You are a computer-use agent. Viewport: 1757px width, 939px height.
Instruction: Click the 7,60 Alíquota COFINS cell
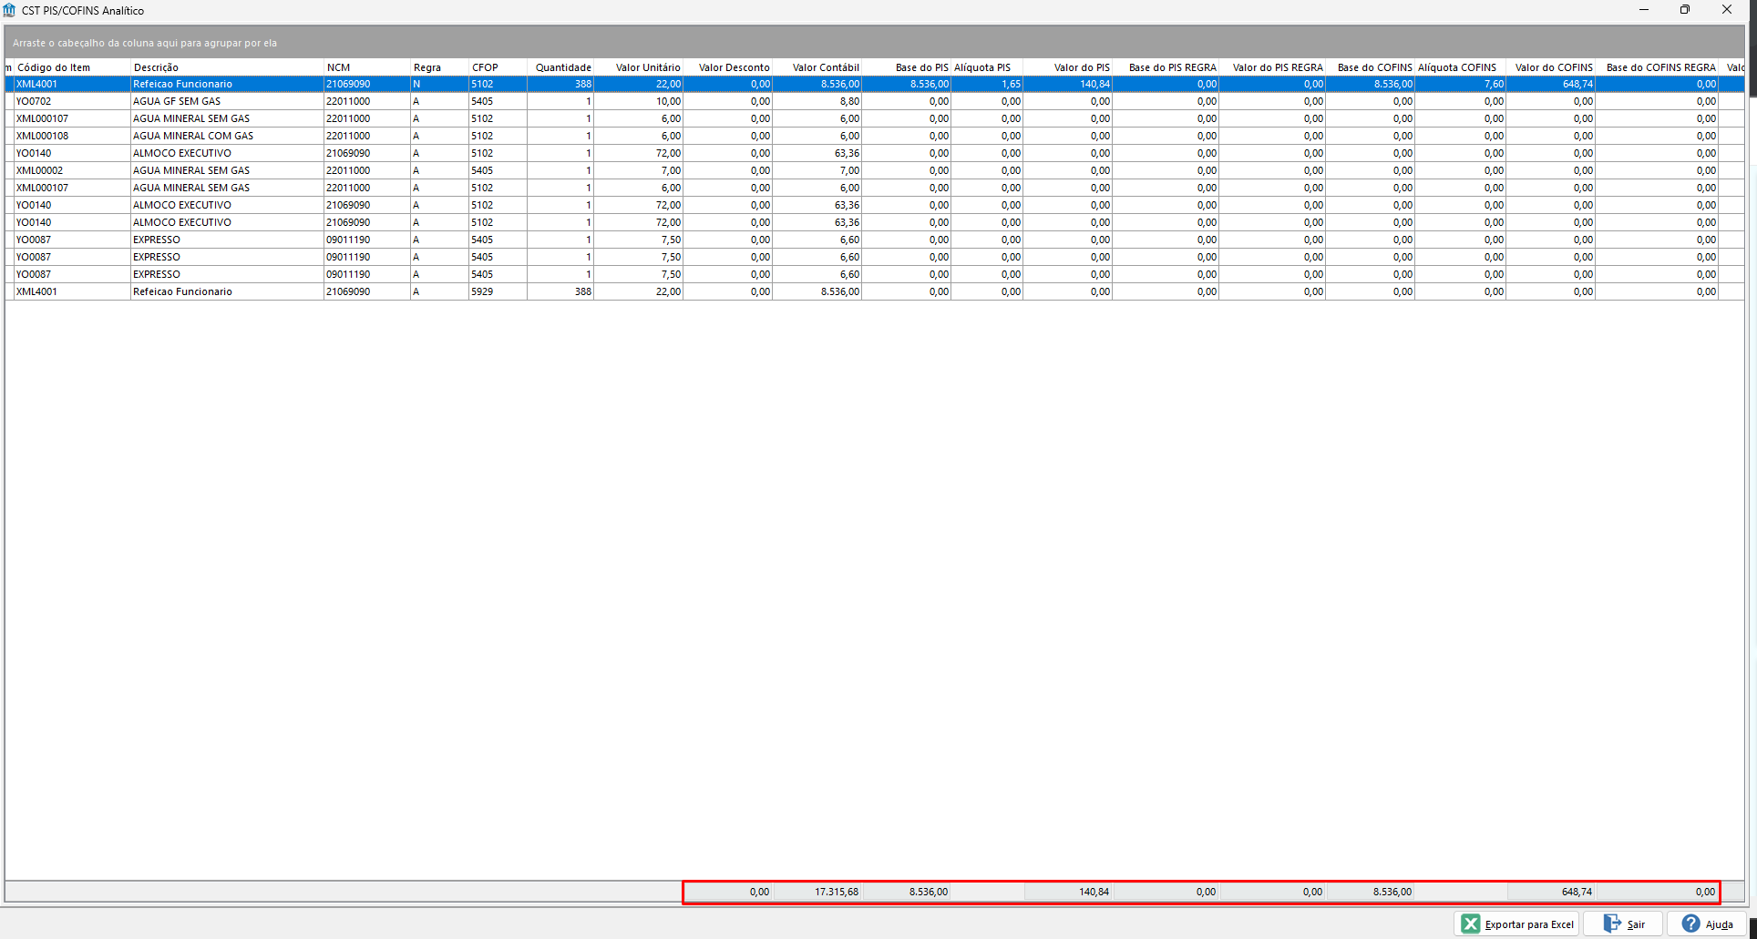1461,84
